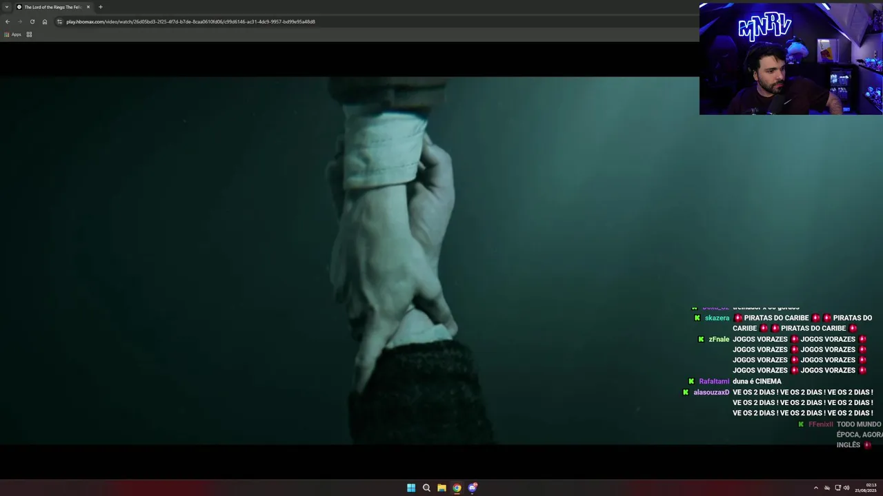Image resolution: width=883 pixels, height=496 pixels.
Task: Open a new browser tab
Action: (101, 7)
